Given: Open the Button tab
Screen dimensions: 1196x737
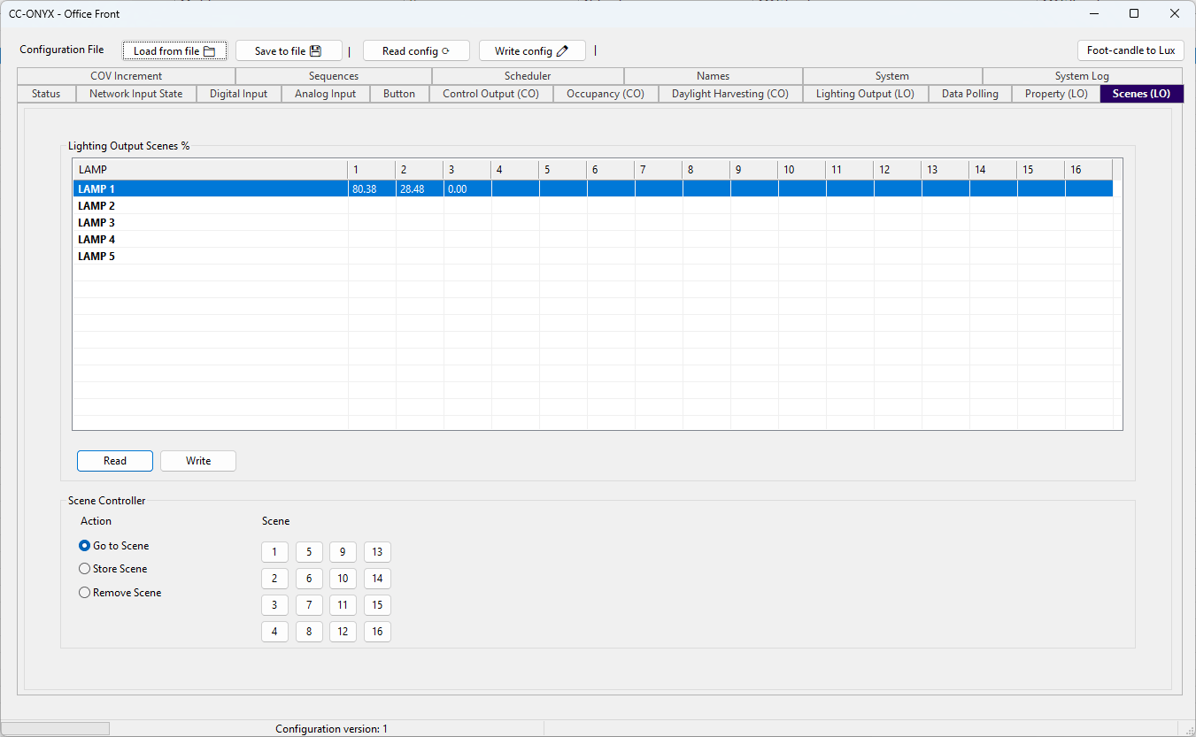Looking at the screenshot, I should click(399, 94).
